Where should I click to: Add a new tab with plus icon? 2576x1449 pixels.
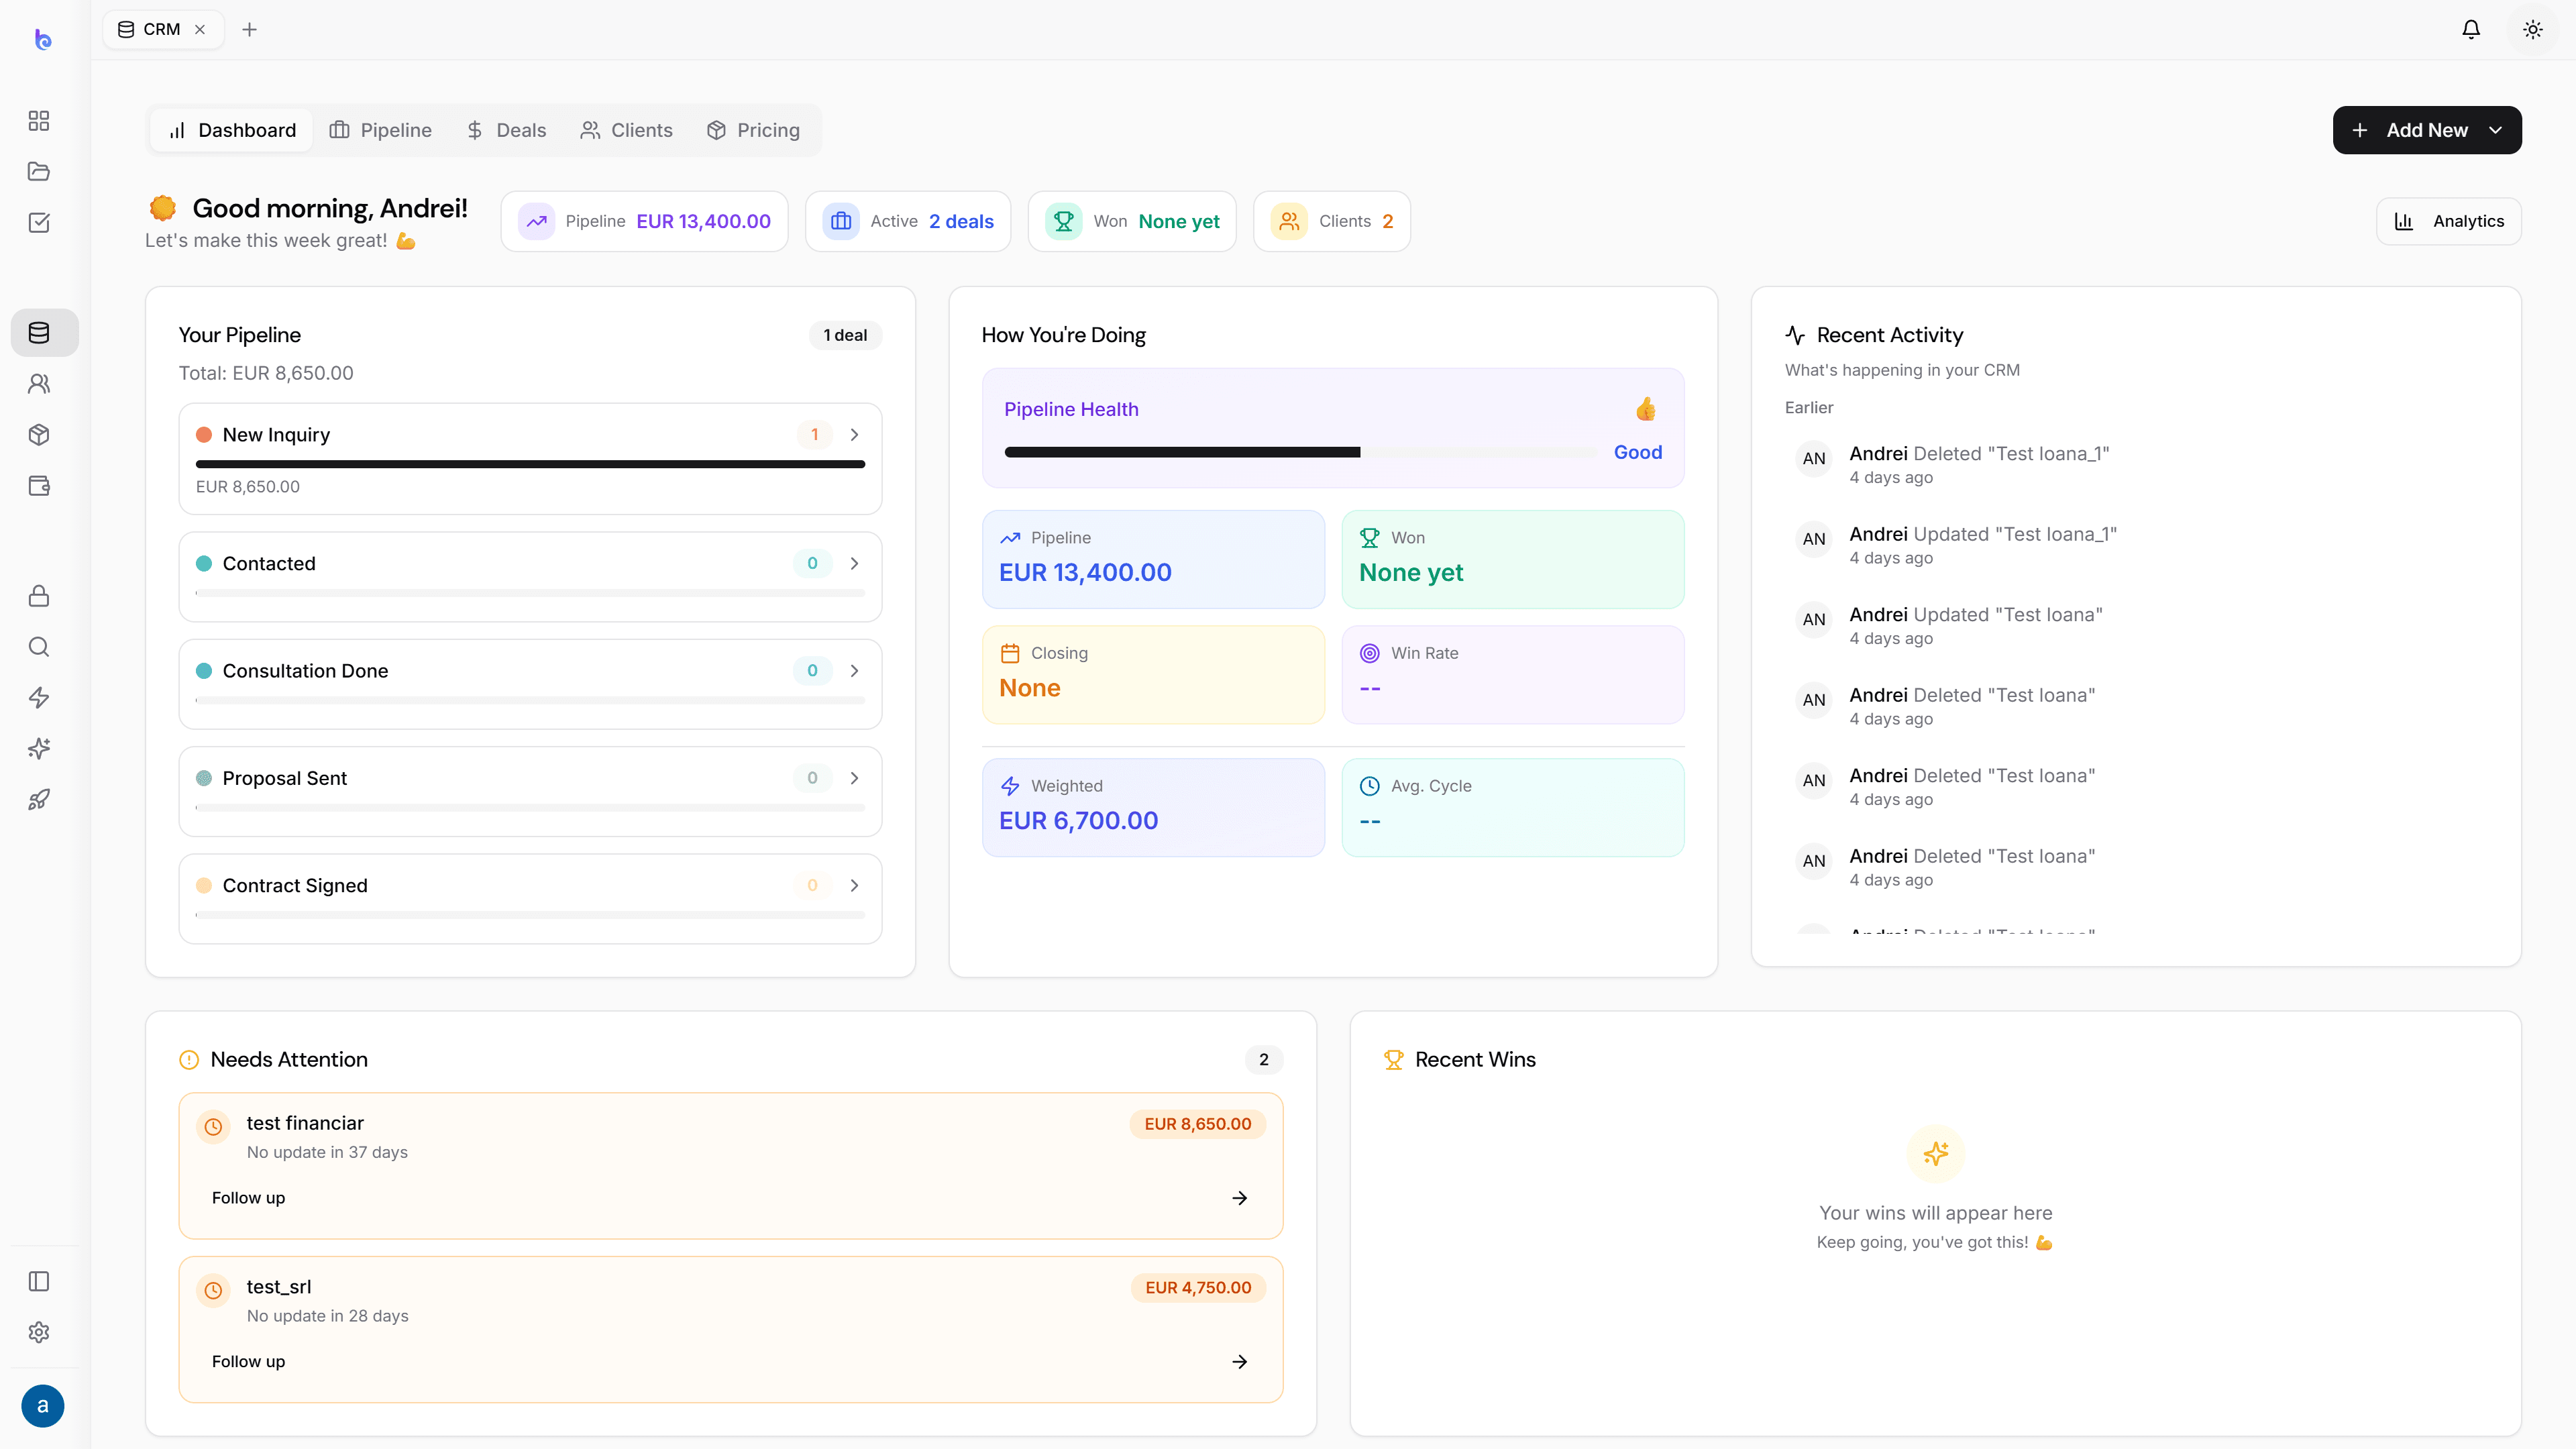(x=249, y=29)
